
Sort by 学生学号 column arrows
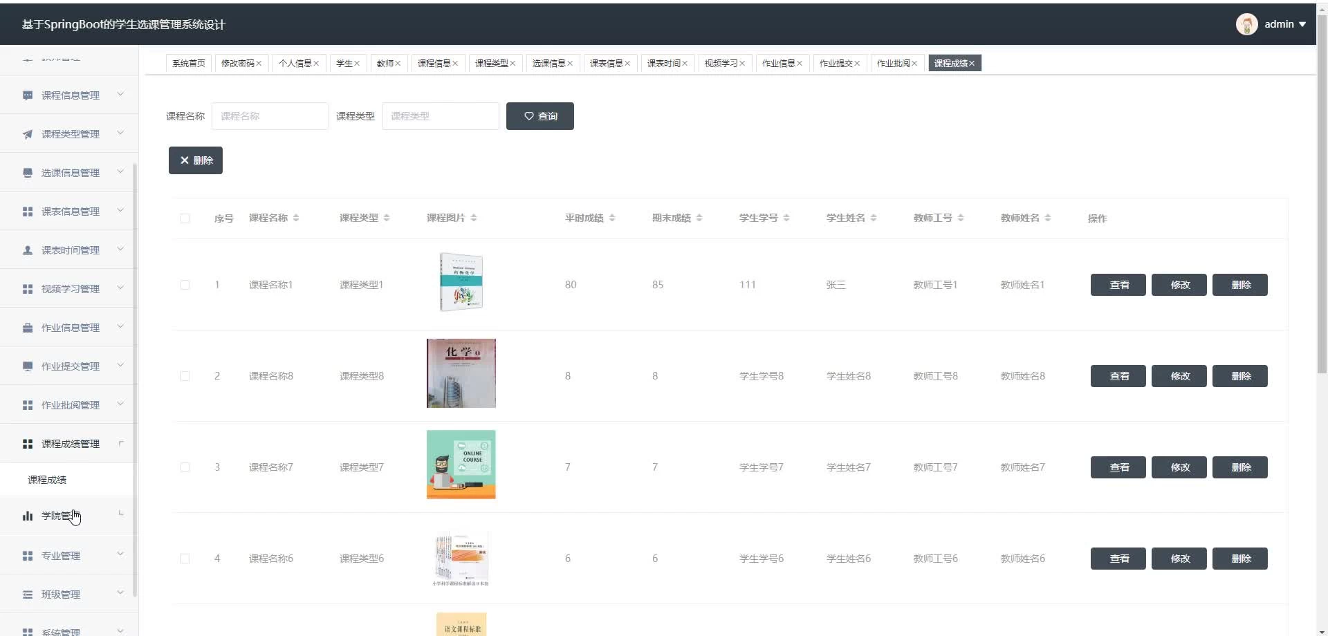(x=786, y=218)
